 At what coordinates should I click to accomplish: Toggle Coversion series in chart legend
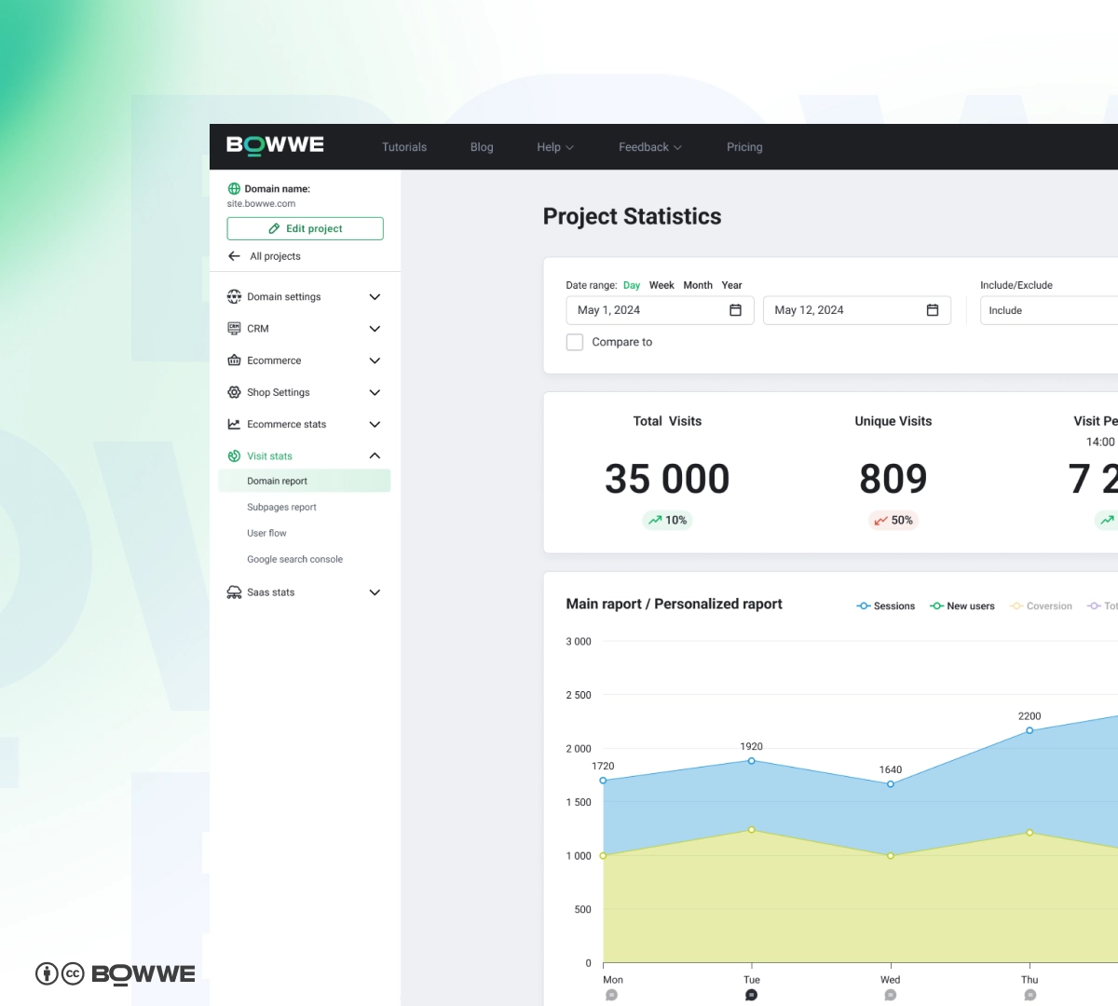(x=1041, y=606)
